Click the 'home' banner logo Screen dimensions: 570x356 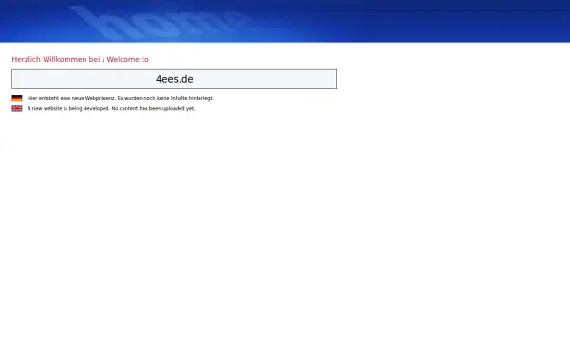click(163, 22)
